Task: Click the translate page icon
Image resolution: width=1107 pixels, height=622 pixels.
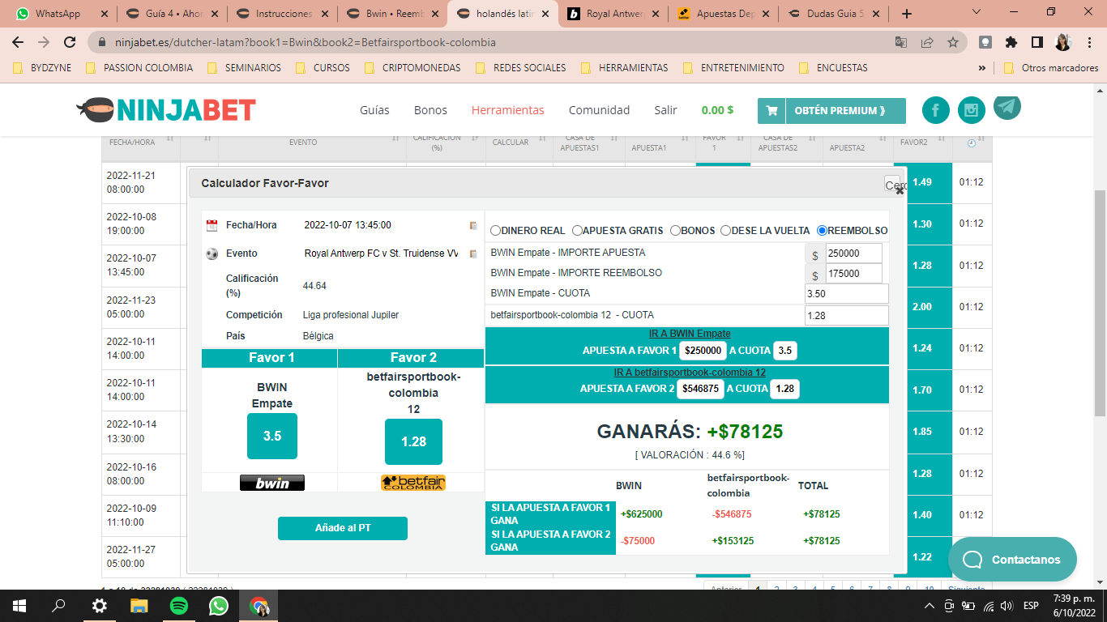Action: click(x=901, y=42)
